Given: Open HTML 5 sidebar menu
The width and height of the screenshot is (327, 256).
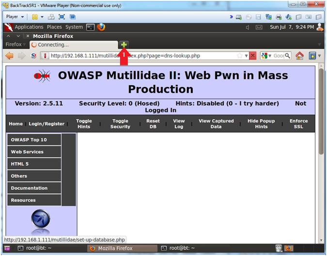Looking at the screenshot, I should point(34,164).
